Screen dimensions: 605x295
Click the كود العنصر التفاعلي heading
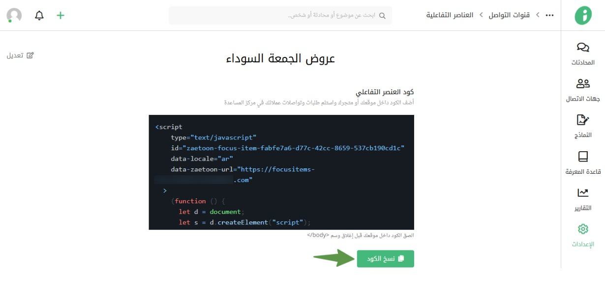tap(385, 92)
